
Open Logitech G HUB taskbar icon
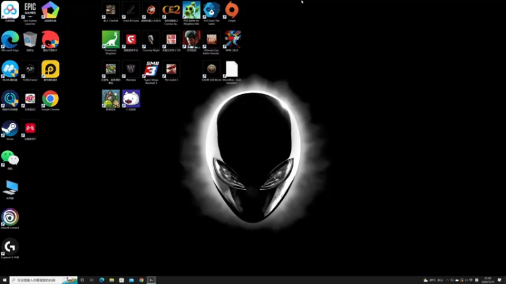click(151, 280)
